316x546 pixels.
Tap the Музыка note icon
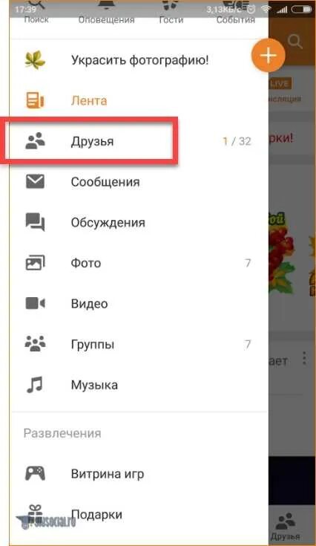[35, 385]
